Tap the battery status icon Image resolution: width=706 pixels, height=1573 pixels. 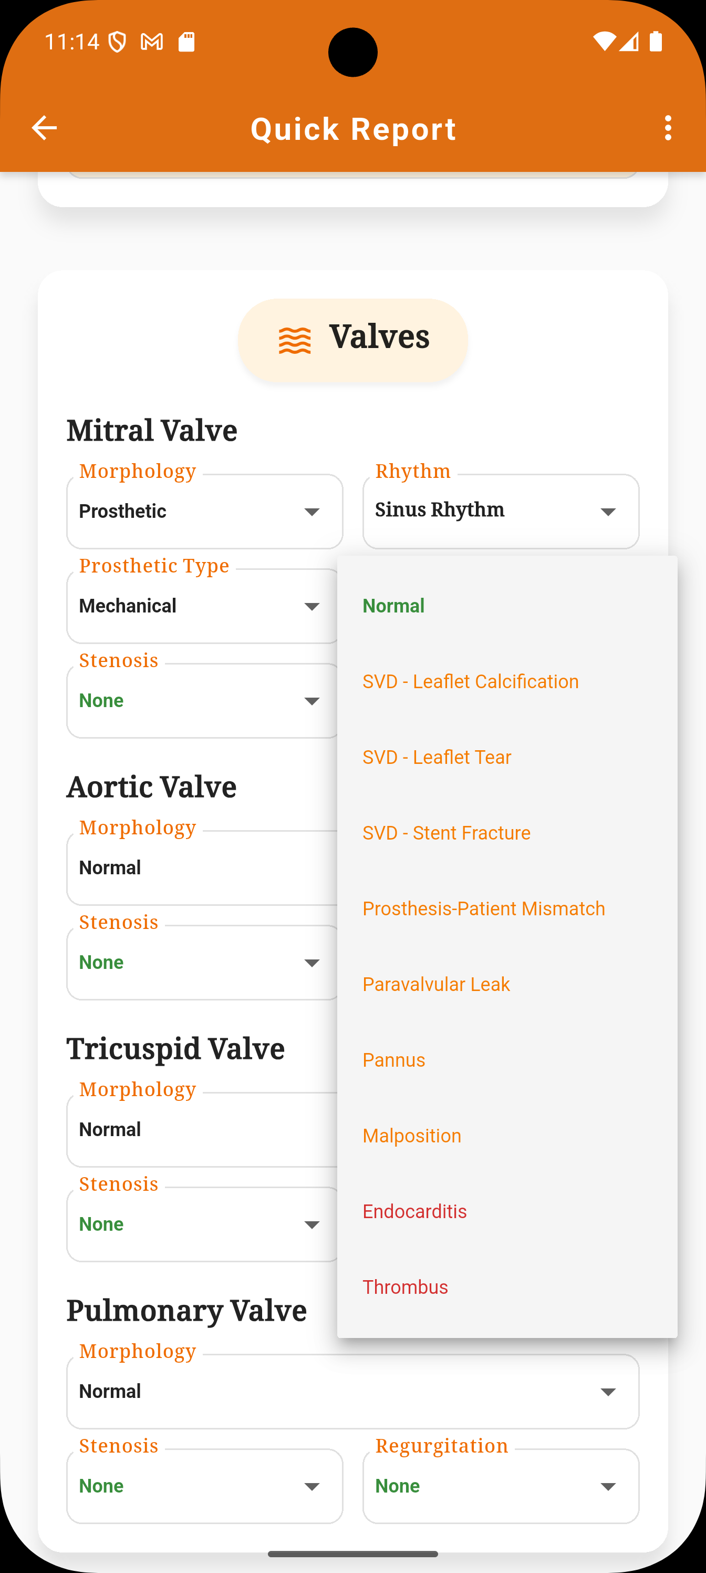point(656,42)
